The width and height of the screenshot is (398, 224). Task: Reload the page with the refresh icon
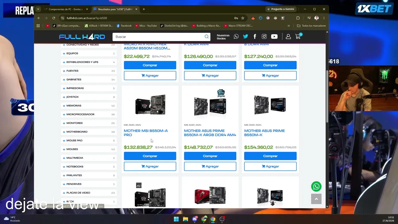click(54, 18)
